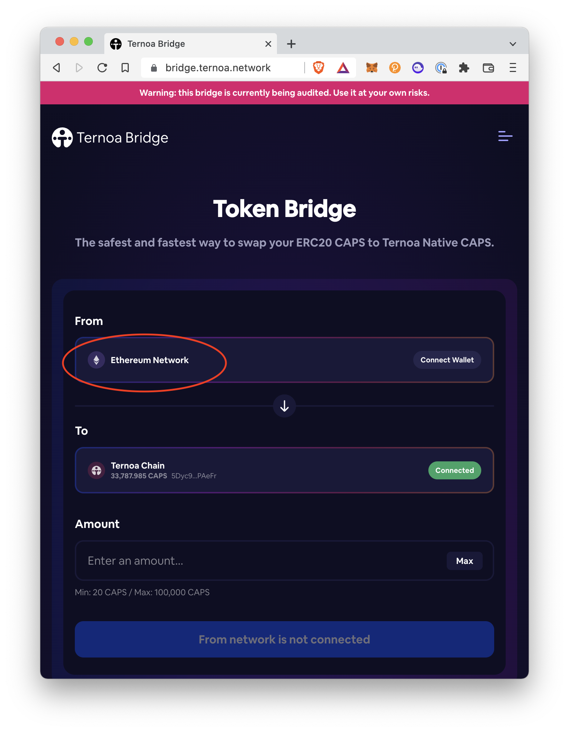This screenshot has height=732, width=569.
Task: Open the hamburger menu on Ternoa page
Action: [505, 136]
